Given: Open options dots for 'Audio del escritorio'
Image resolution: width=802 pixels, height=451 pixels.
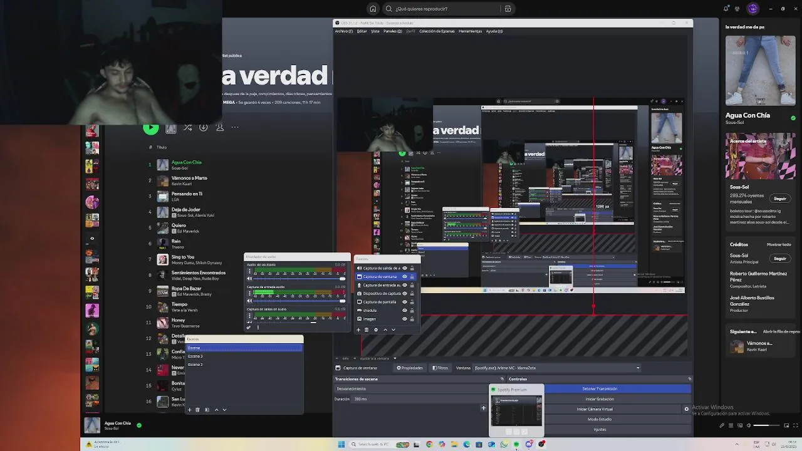Looking at the screenshot, I should (250, 272).
